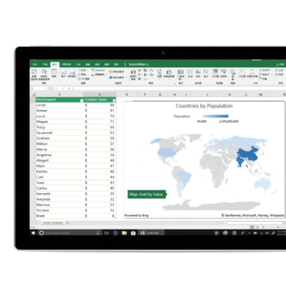Open Recommended Charts

[133, 74]
